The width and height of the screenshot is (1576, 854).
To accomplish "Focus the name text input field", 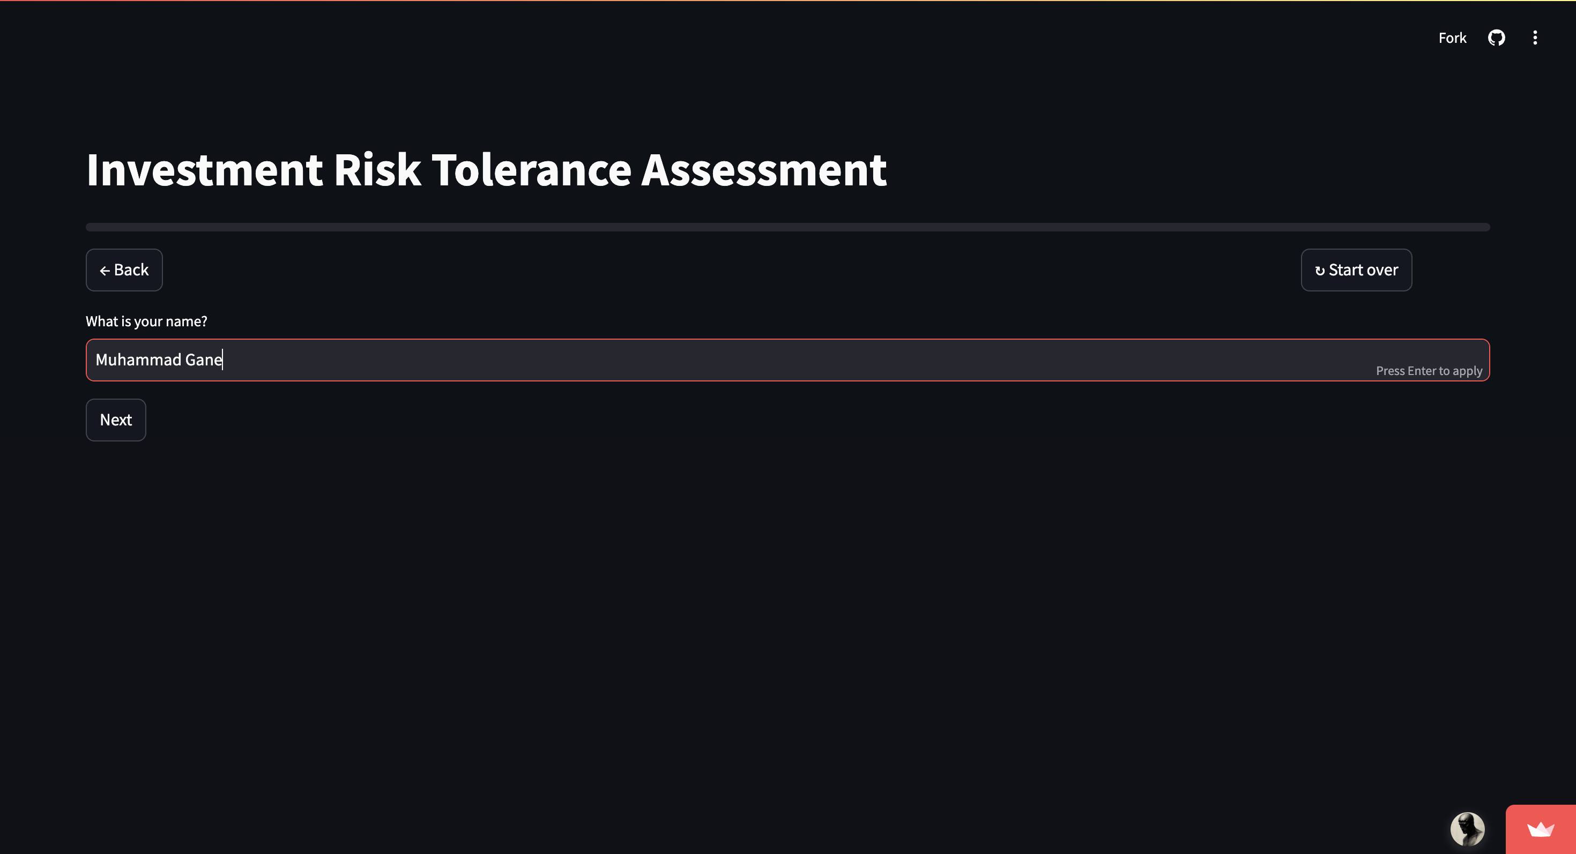I will tap(734, 360).
